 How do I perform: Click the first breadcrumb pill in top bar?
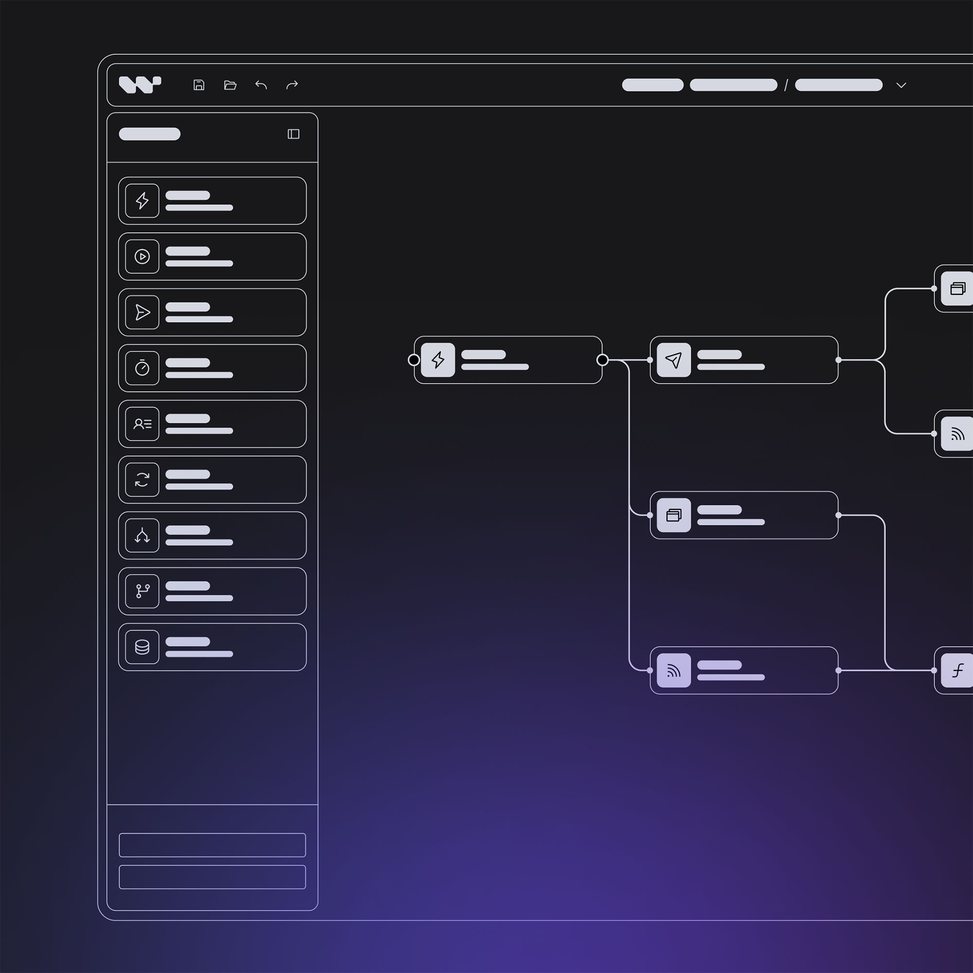(x=653, y=85)
